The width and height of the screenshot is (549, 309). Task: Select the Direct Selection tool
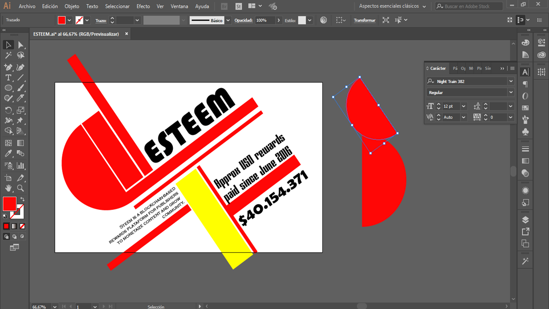click(x=21, y=45)
